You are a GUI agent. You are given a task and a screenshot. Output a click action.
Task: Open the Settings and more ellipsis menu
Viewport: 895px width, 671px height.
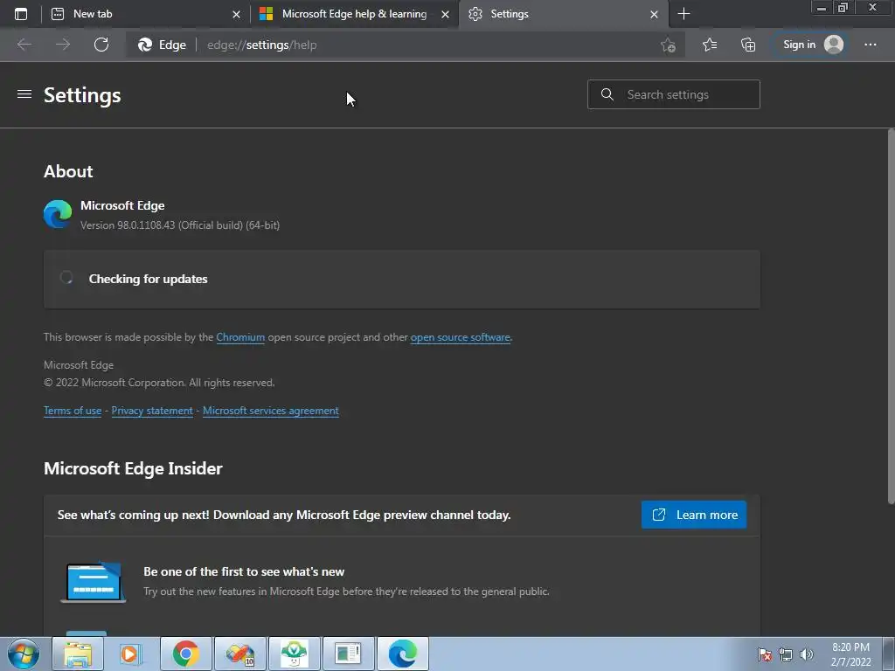pos(870,45)
